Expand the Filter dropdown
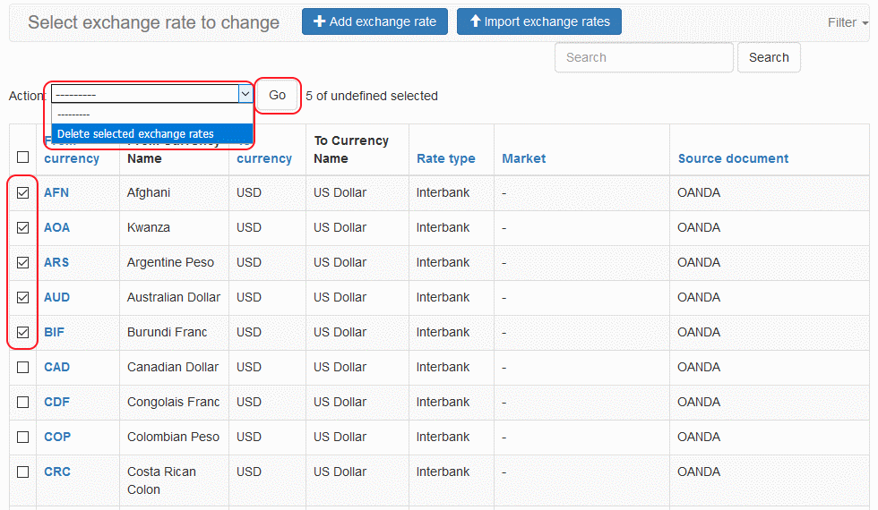 [847, 22]
